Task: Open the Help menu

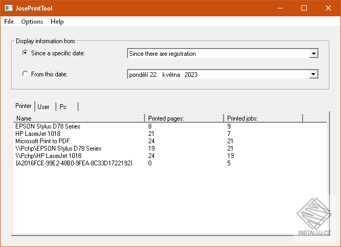Action: 57,22
